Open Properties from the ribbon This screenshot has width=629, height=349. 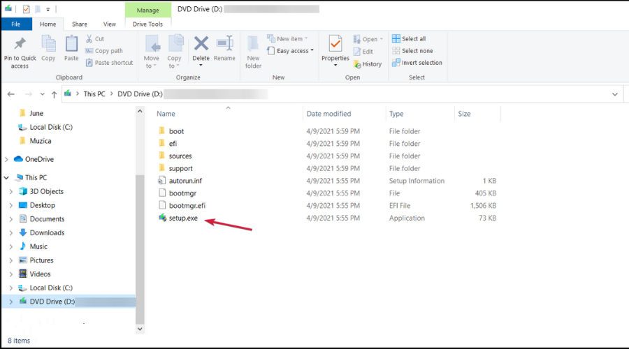[x=335, y=46]
